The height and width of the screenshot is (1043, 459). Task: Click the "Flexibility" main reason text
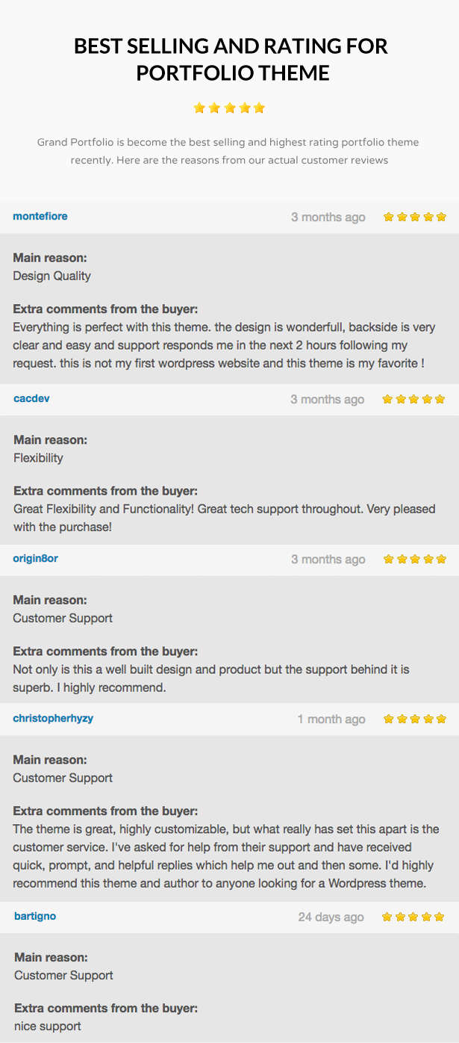click(x=38, y=458)
